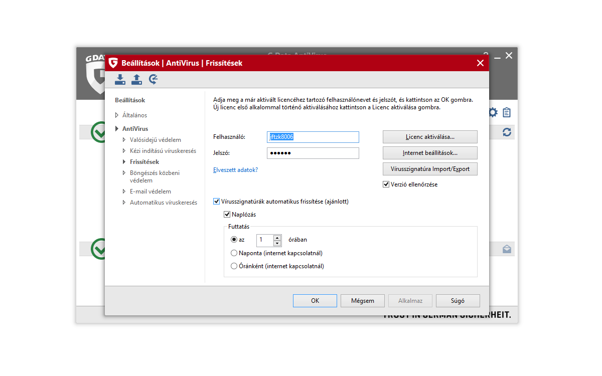Click the upper green checkmark status icon in the main window
This screenshot has width=602, height=376.
pyautogui.click(x=98, y=132)
